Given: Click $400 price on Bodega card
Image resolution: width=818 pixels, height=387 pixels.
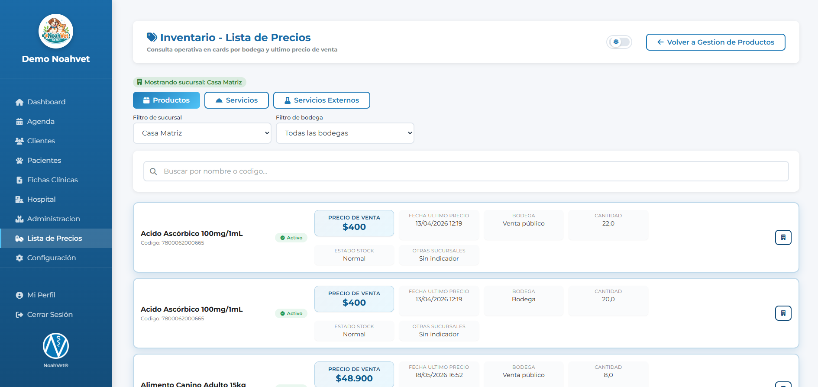Looking at the screenshot, I should [x=354, y=303].
